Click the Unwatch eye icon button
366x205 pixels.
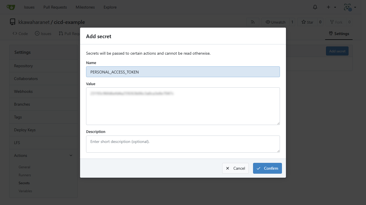275,22
